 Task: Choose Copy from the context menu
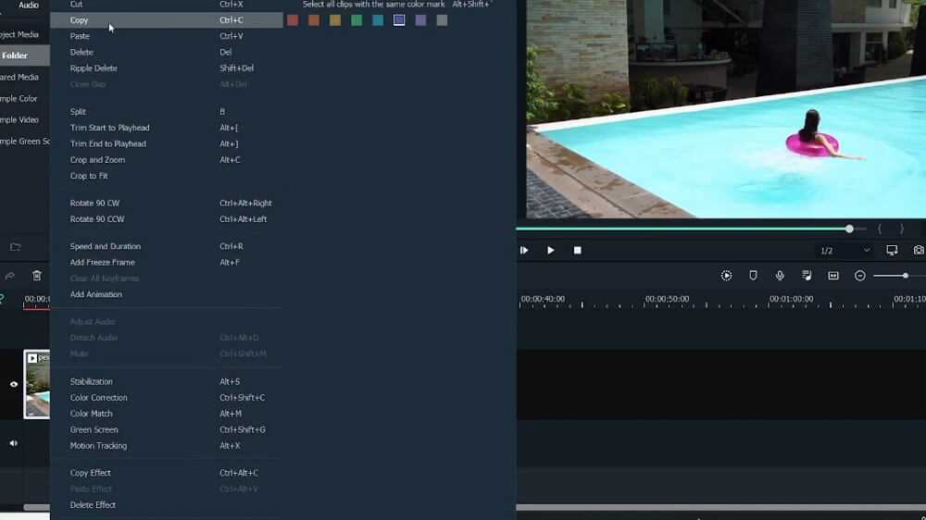(x=80, y=20)
